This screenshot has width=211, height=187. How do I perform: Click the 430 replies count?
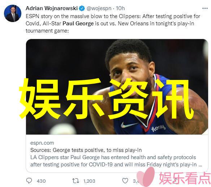coord(41,181)
